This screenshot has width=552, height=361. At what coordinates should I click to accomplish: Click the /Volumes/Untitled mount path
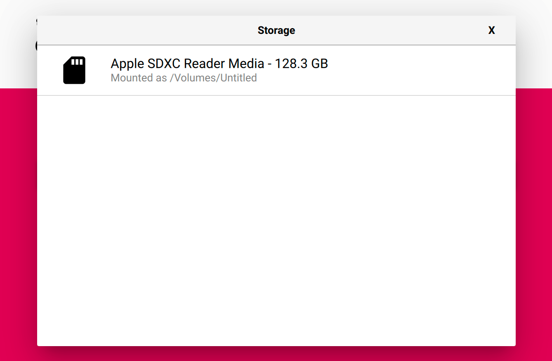[x=213, y=78]
